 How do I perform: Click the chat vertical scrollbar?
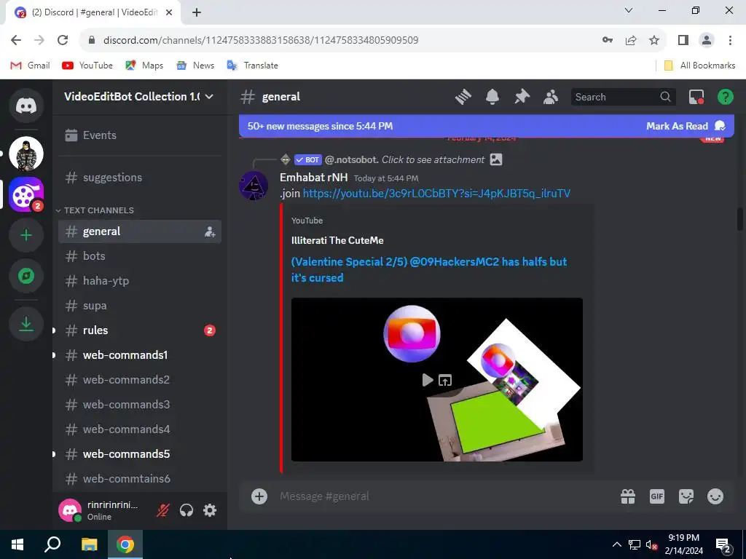pos(740,218)
